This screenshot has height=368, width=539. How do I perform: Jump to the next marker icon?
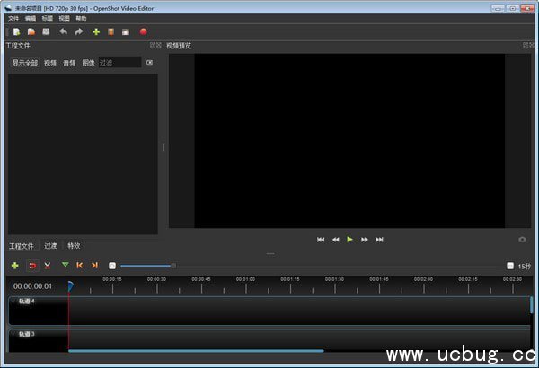coord(94,265)
